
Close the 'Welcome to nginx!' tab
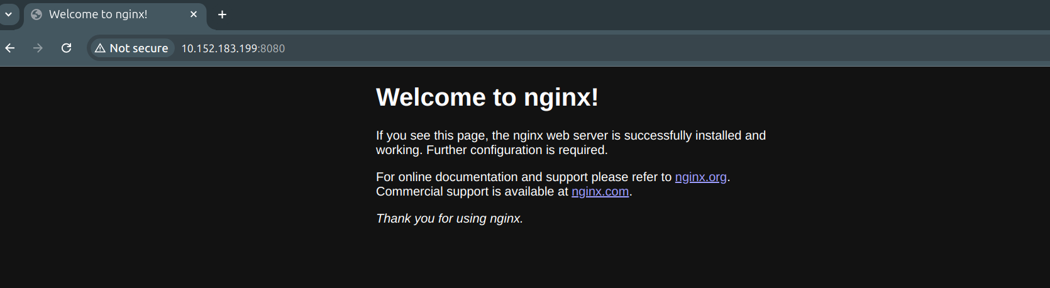click(194, 14)
